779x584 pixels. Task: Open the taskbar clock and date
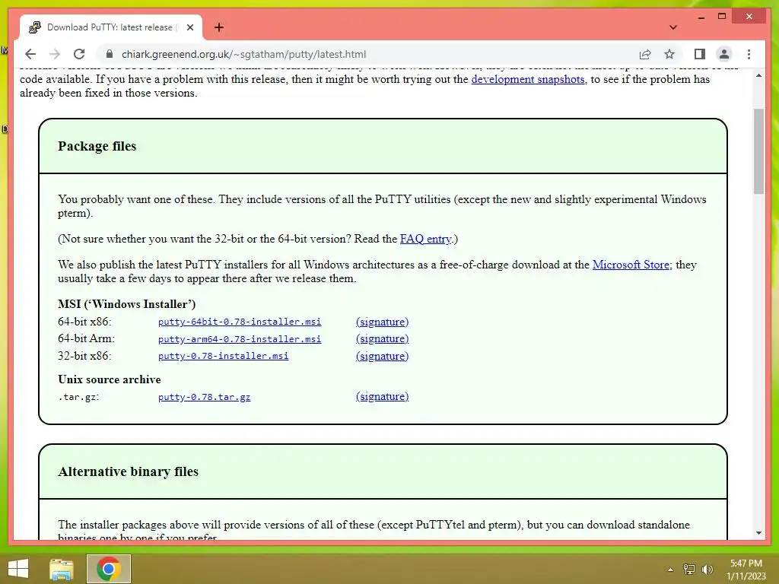[746, 570]
